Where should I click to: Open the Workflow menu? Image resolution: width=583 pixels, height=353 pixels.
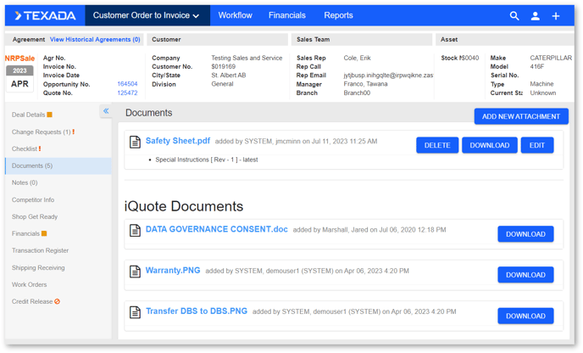[x=235, y=15]
